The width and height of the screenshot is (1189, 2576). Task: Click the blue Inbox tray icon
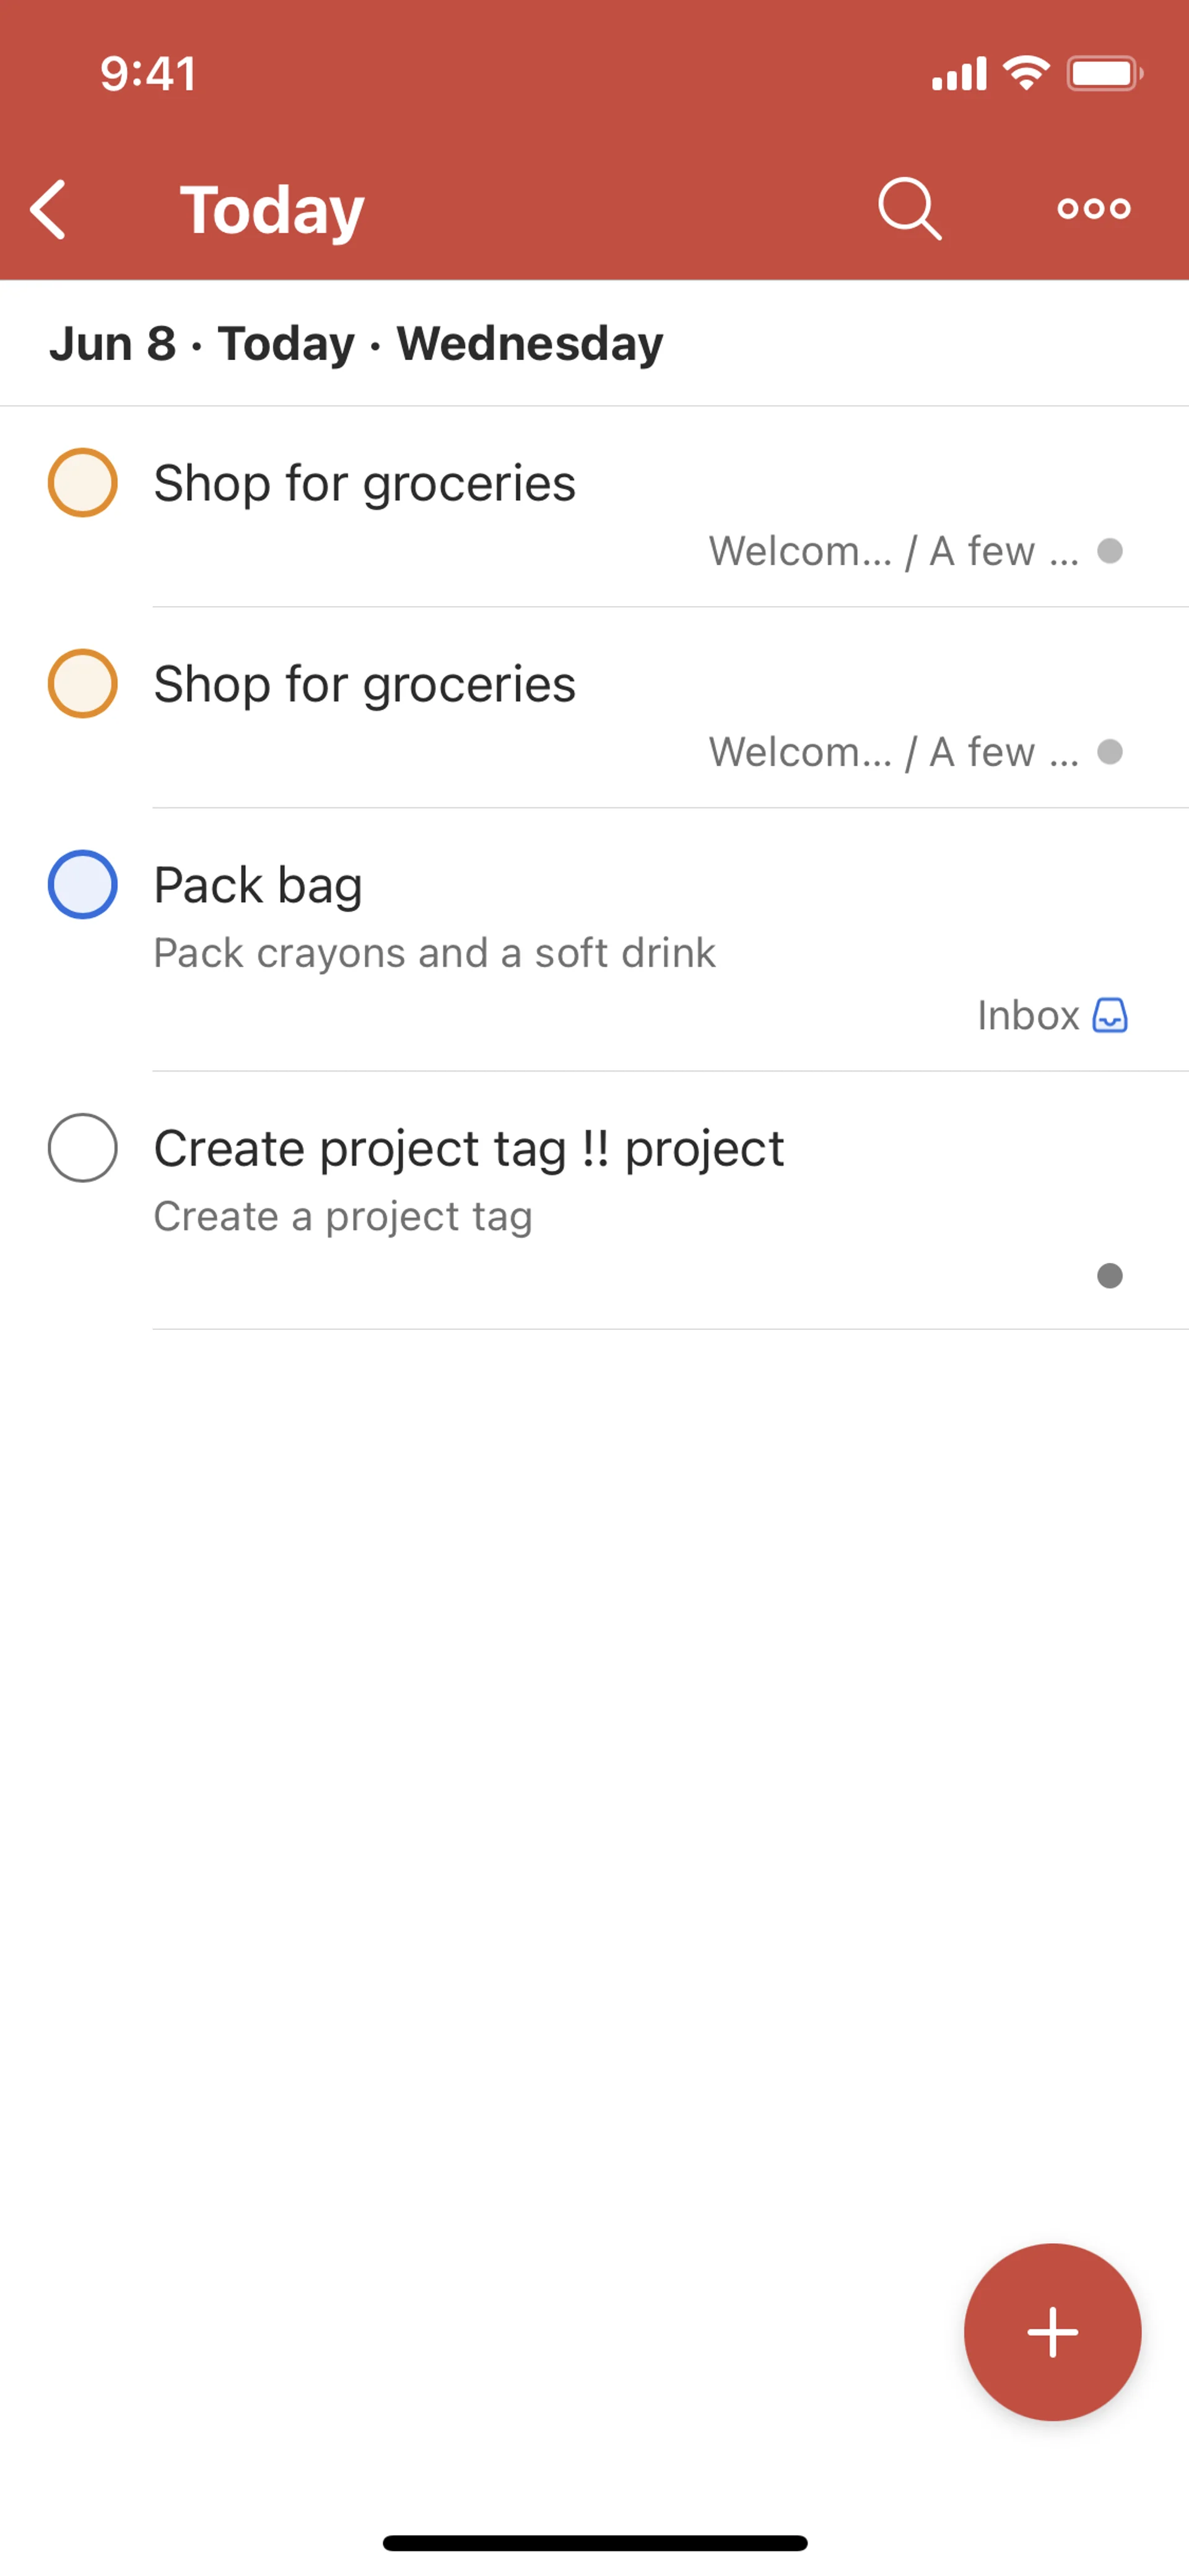[1110, 1015]
